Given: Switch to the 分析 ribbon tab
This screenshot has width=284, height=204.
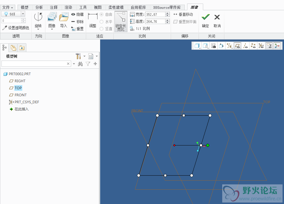Looking at the screenshot, I should click(x=39, y=7).
